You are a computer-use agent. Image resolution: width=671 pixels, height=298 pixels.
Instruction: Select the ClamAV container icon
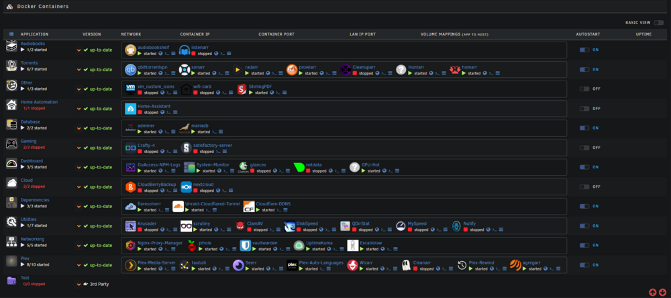[240, 226]
